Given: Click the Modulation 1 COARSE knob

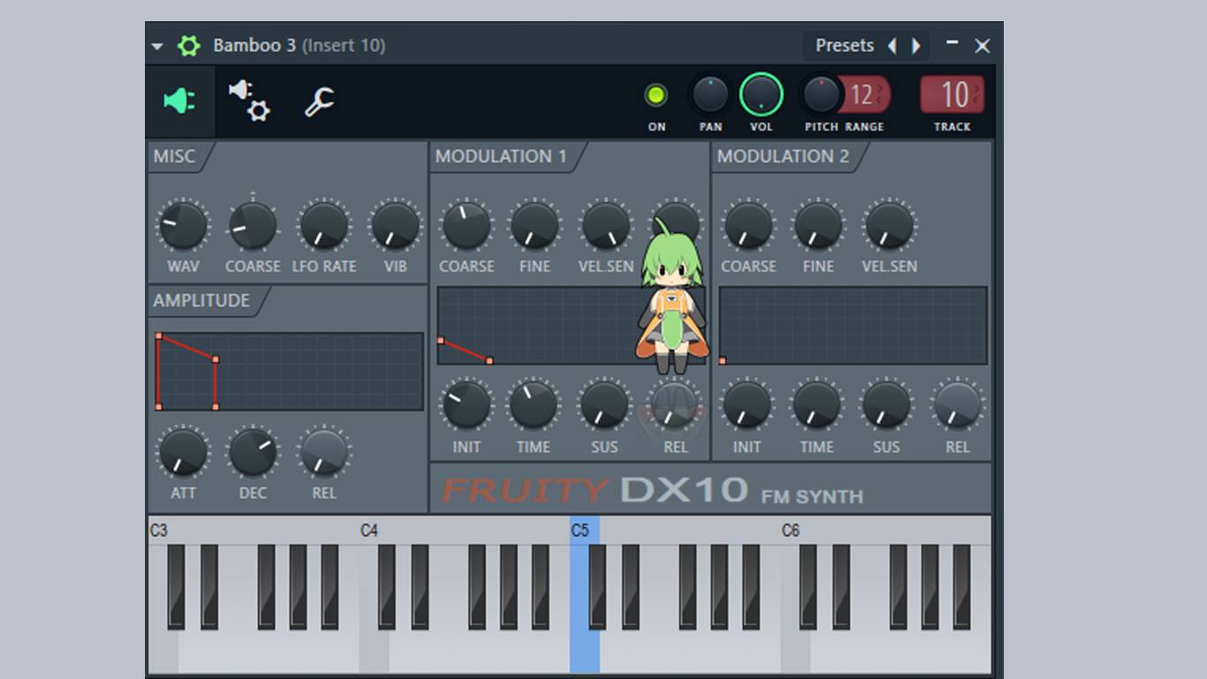Looking at the screenshot, I should point(466,225).
